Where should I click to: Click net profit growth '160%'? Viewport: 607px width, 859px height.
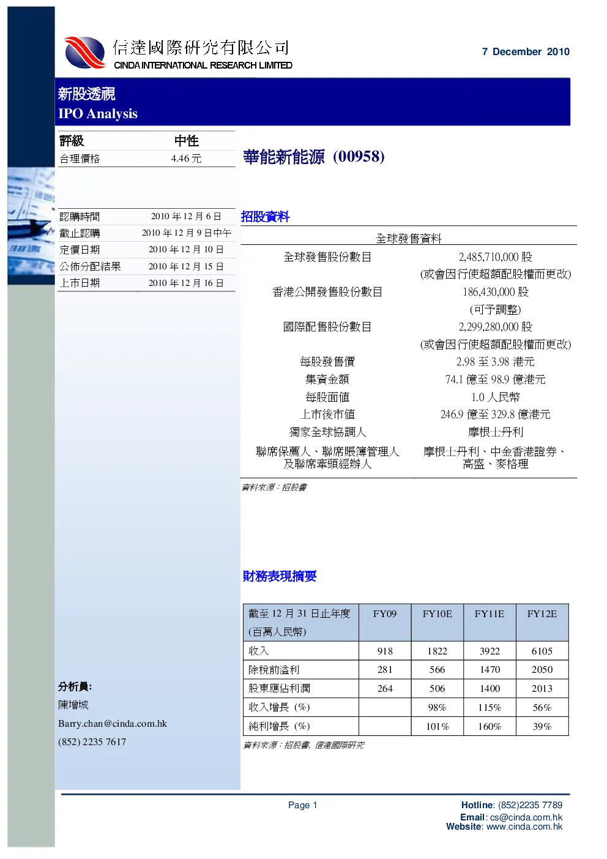pyautogui.click(x=490, y=727)
